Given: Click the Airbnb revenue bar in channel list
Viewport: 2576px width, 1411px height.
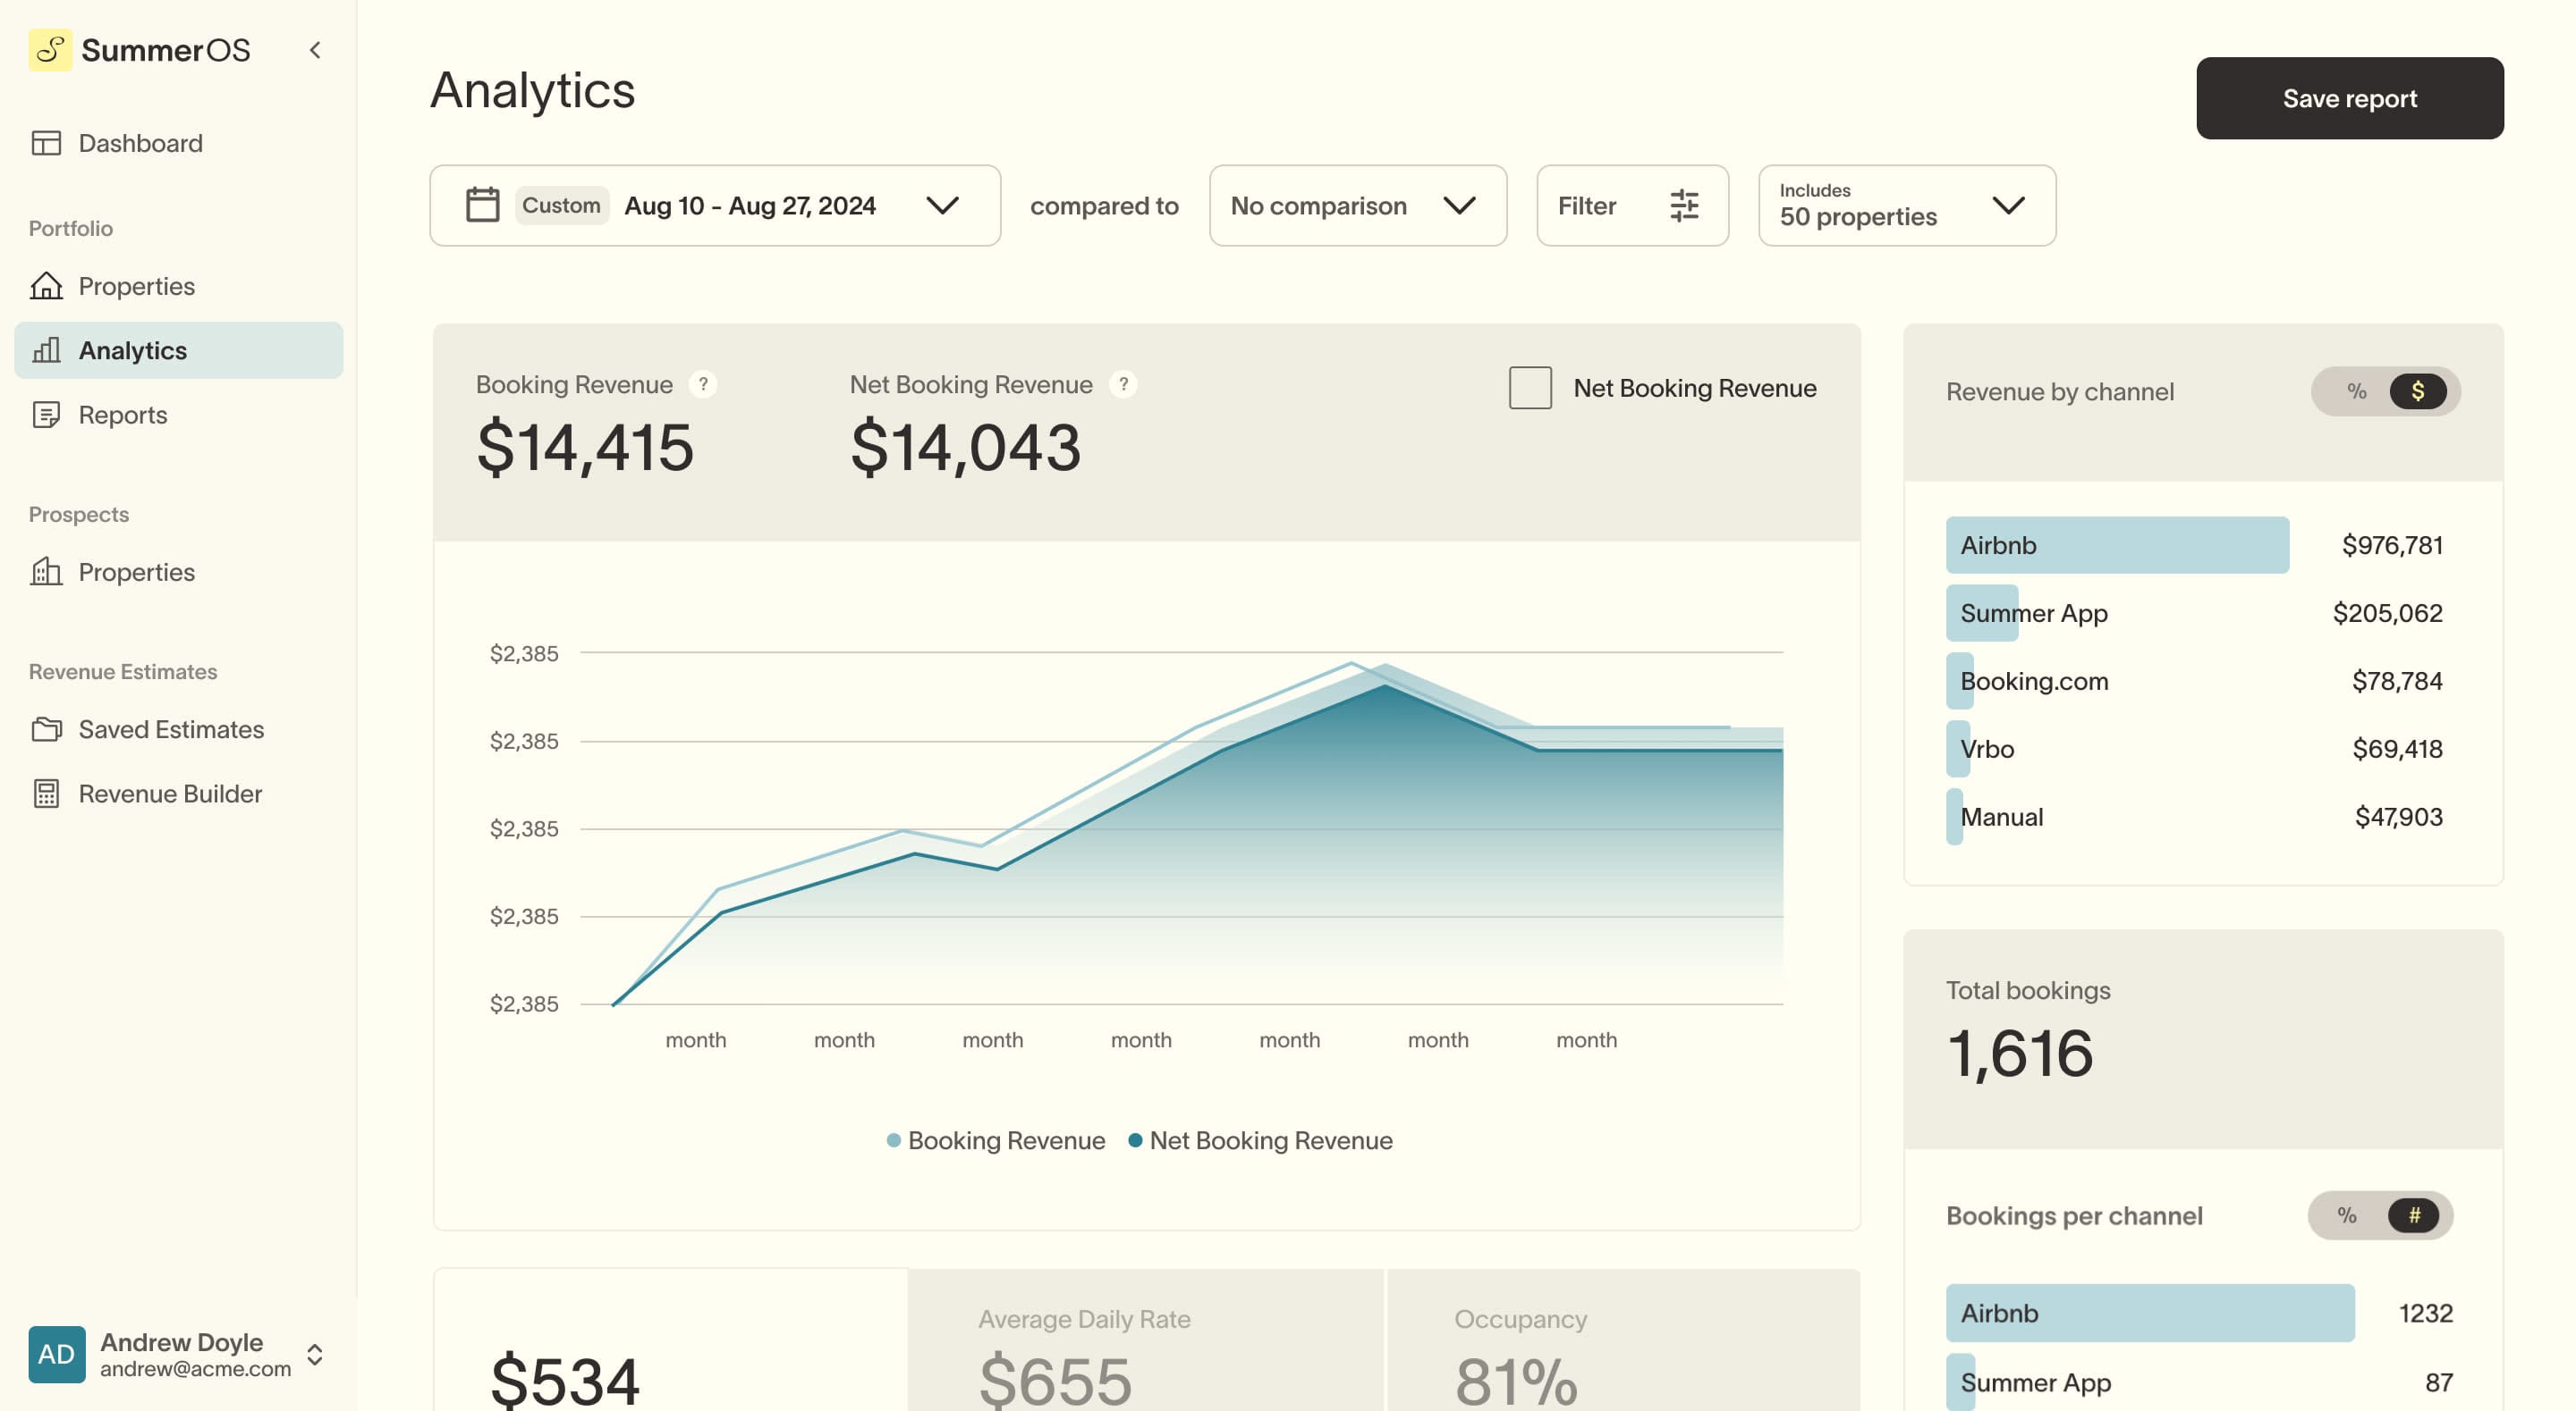Looking at the screenshot, I should pyautogui.click(x=2116, y=544).
